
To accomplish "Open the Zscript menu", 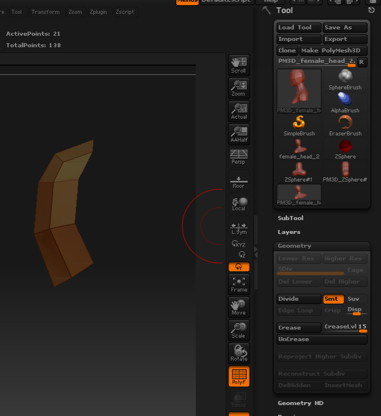I will [125, 12].
